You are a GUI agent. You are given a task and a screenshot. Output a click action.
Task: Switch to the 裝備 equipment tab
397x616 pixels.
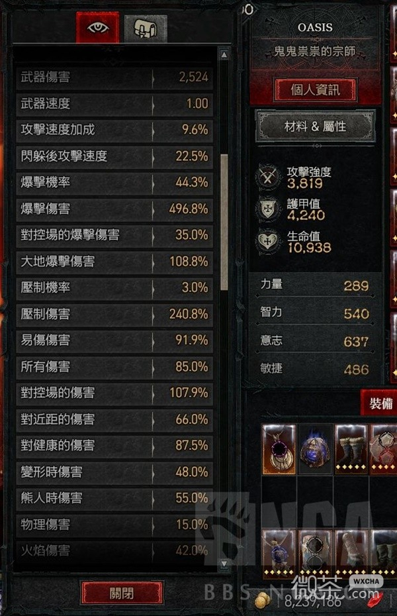coord(380,403)
